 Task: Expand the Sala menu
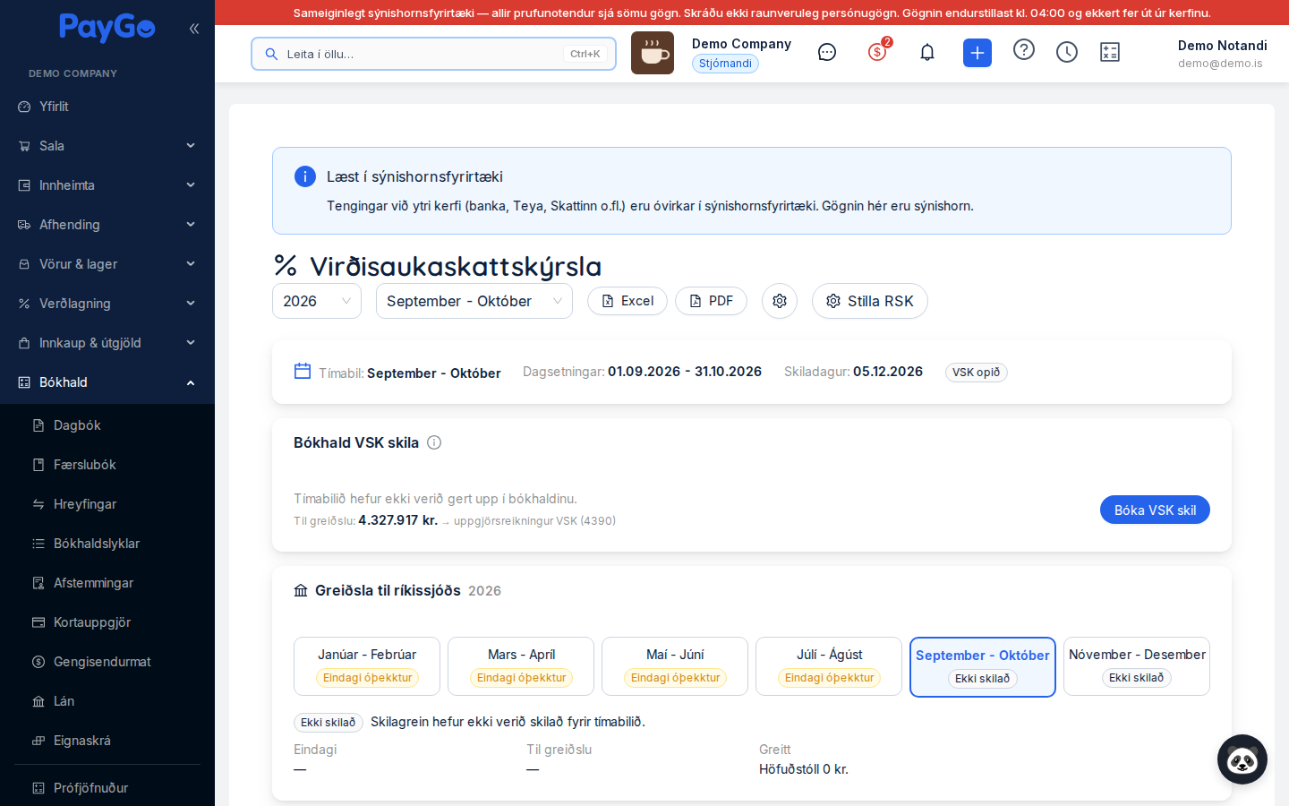[107, 146]
